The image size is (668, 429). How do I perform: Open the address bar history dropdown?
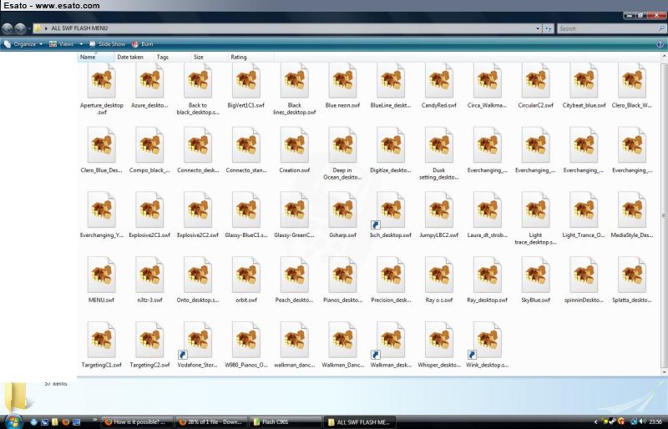538,28
